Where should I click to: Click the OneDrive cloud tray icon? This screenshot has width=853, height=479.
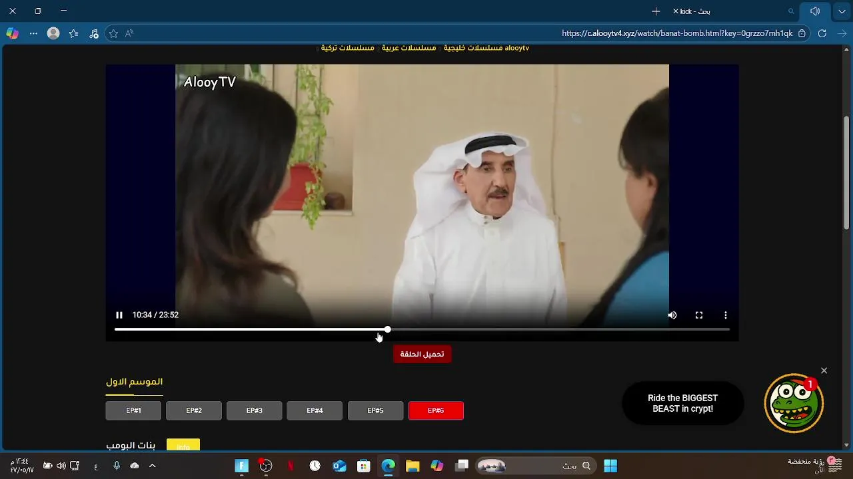tap(135, 466)
